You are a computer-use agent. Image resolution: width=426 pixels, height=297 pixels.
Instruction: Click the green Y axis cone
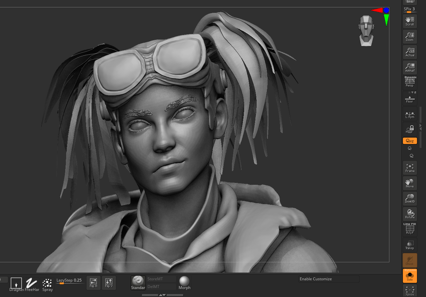point(386,20)
